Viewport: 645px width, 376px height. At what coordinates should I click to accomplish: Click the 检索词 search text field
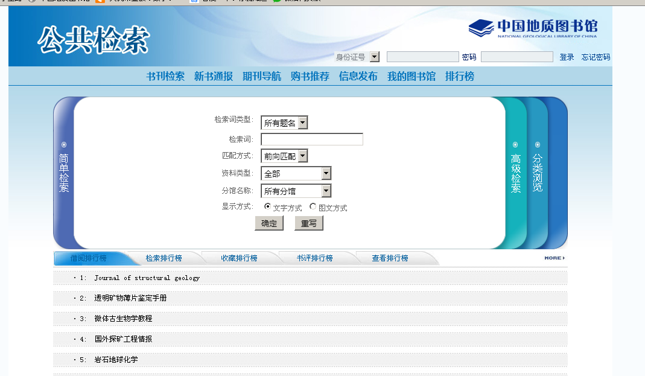[x=312, y=139]
